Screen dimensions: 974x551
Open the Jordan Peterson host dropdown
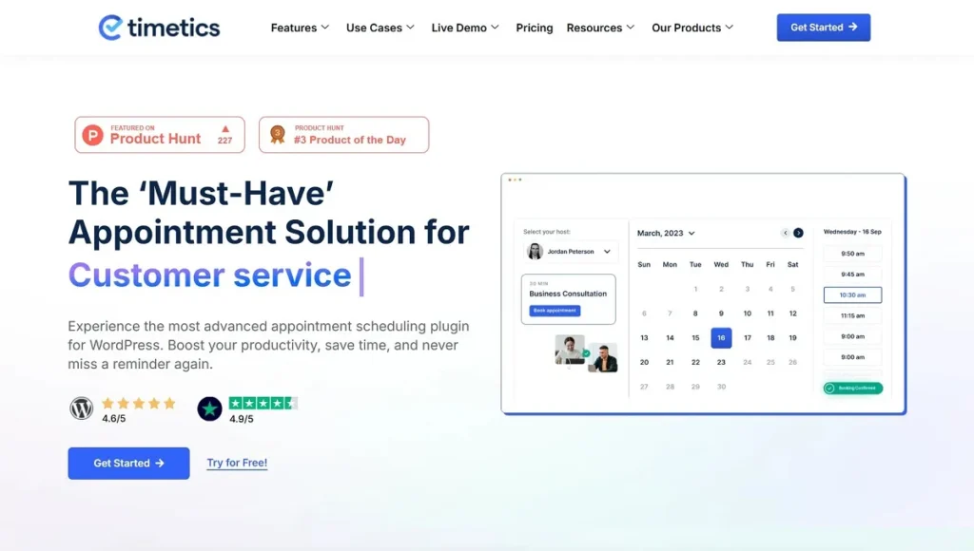[571, 252]
